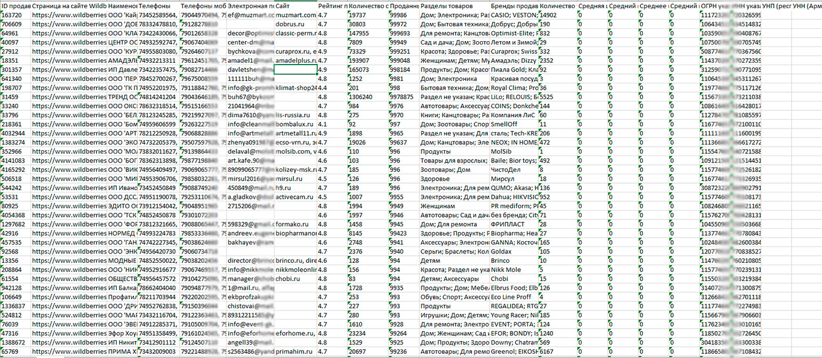
Task: Click the sold cell 998184
Action: 404,69
